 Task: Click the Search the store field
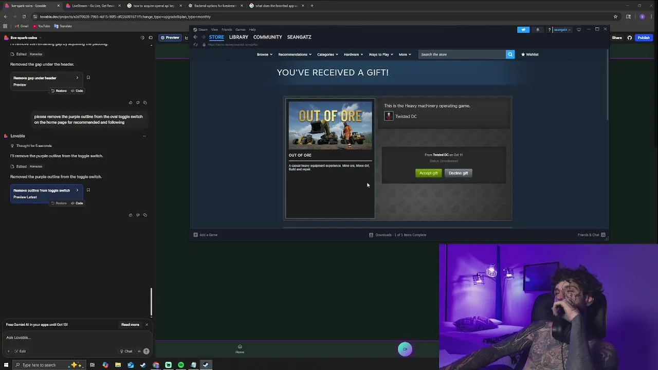pos(462,54)
